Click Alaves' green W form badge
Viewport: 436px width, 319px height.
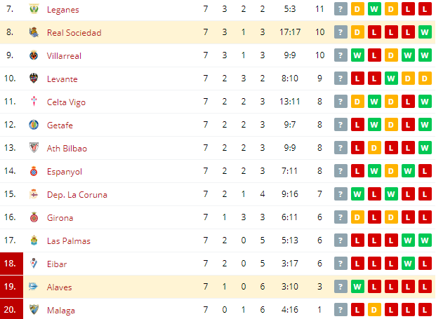click(x=357, y=287)
